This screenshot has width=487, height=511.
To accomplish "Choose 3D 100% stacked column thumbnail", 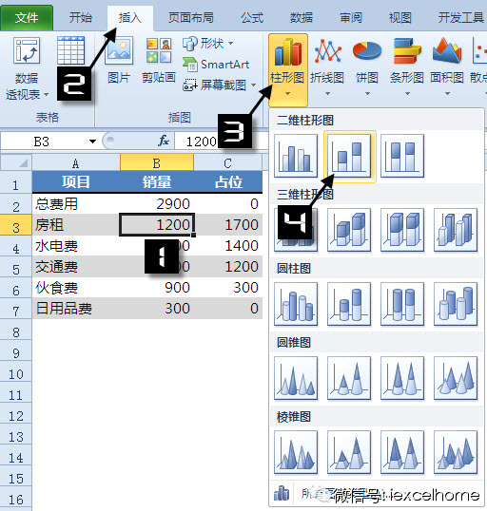I will point(402,230).
